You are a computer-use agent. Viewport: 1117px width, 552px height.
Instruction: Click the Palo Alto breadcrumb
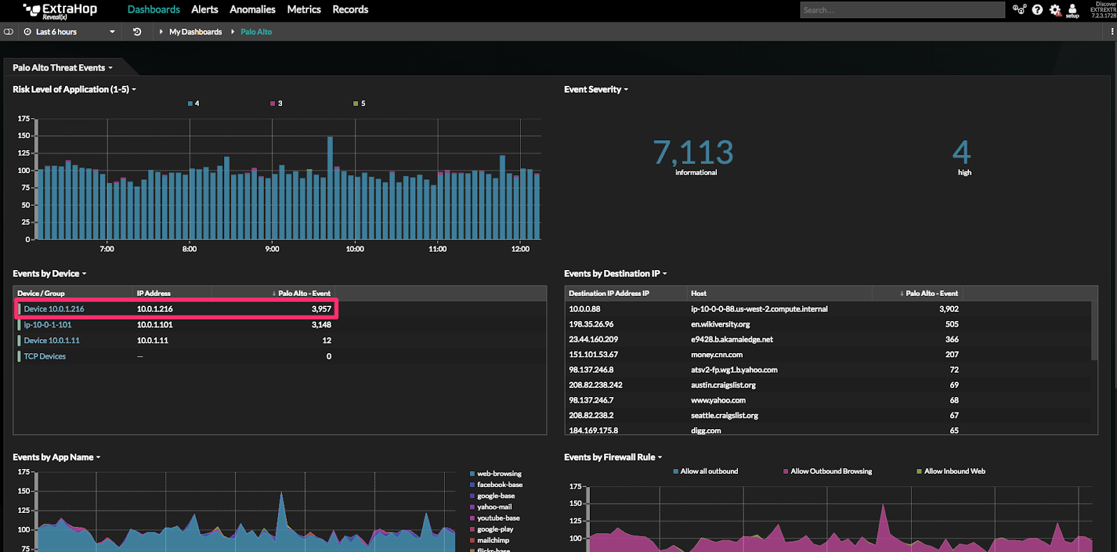(x=256, y=31)
